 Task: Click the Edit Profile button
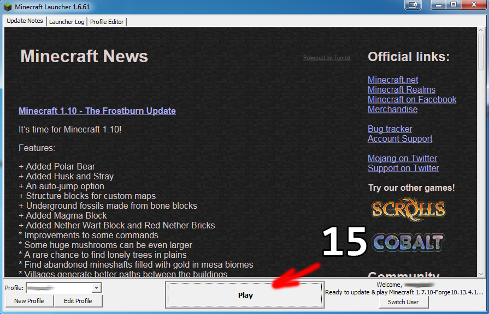(78, 301)
